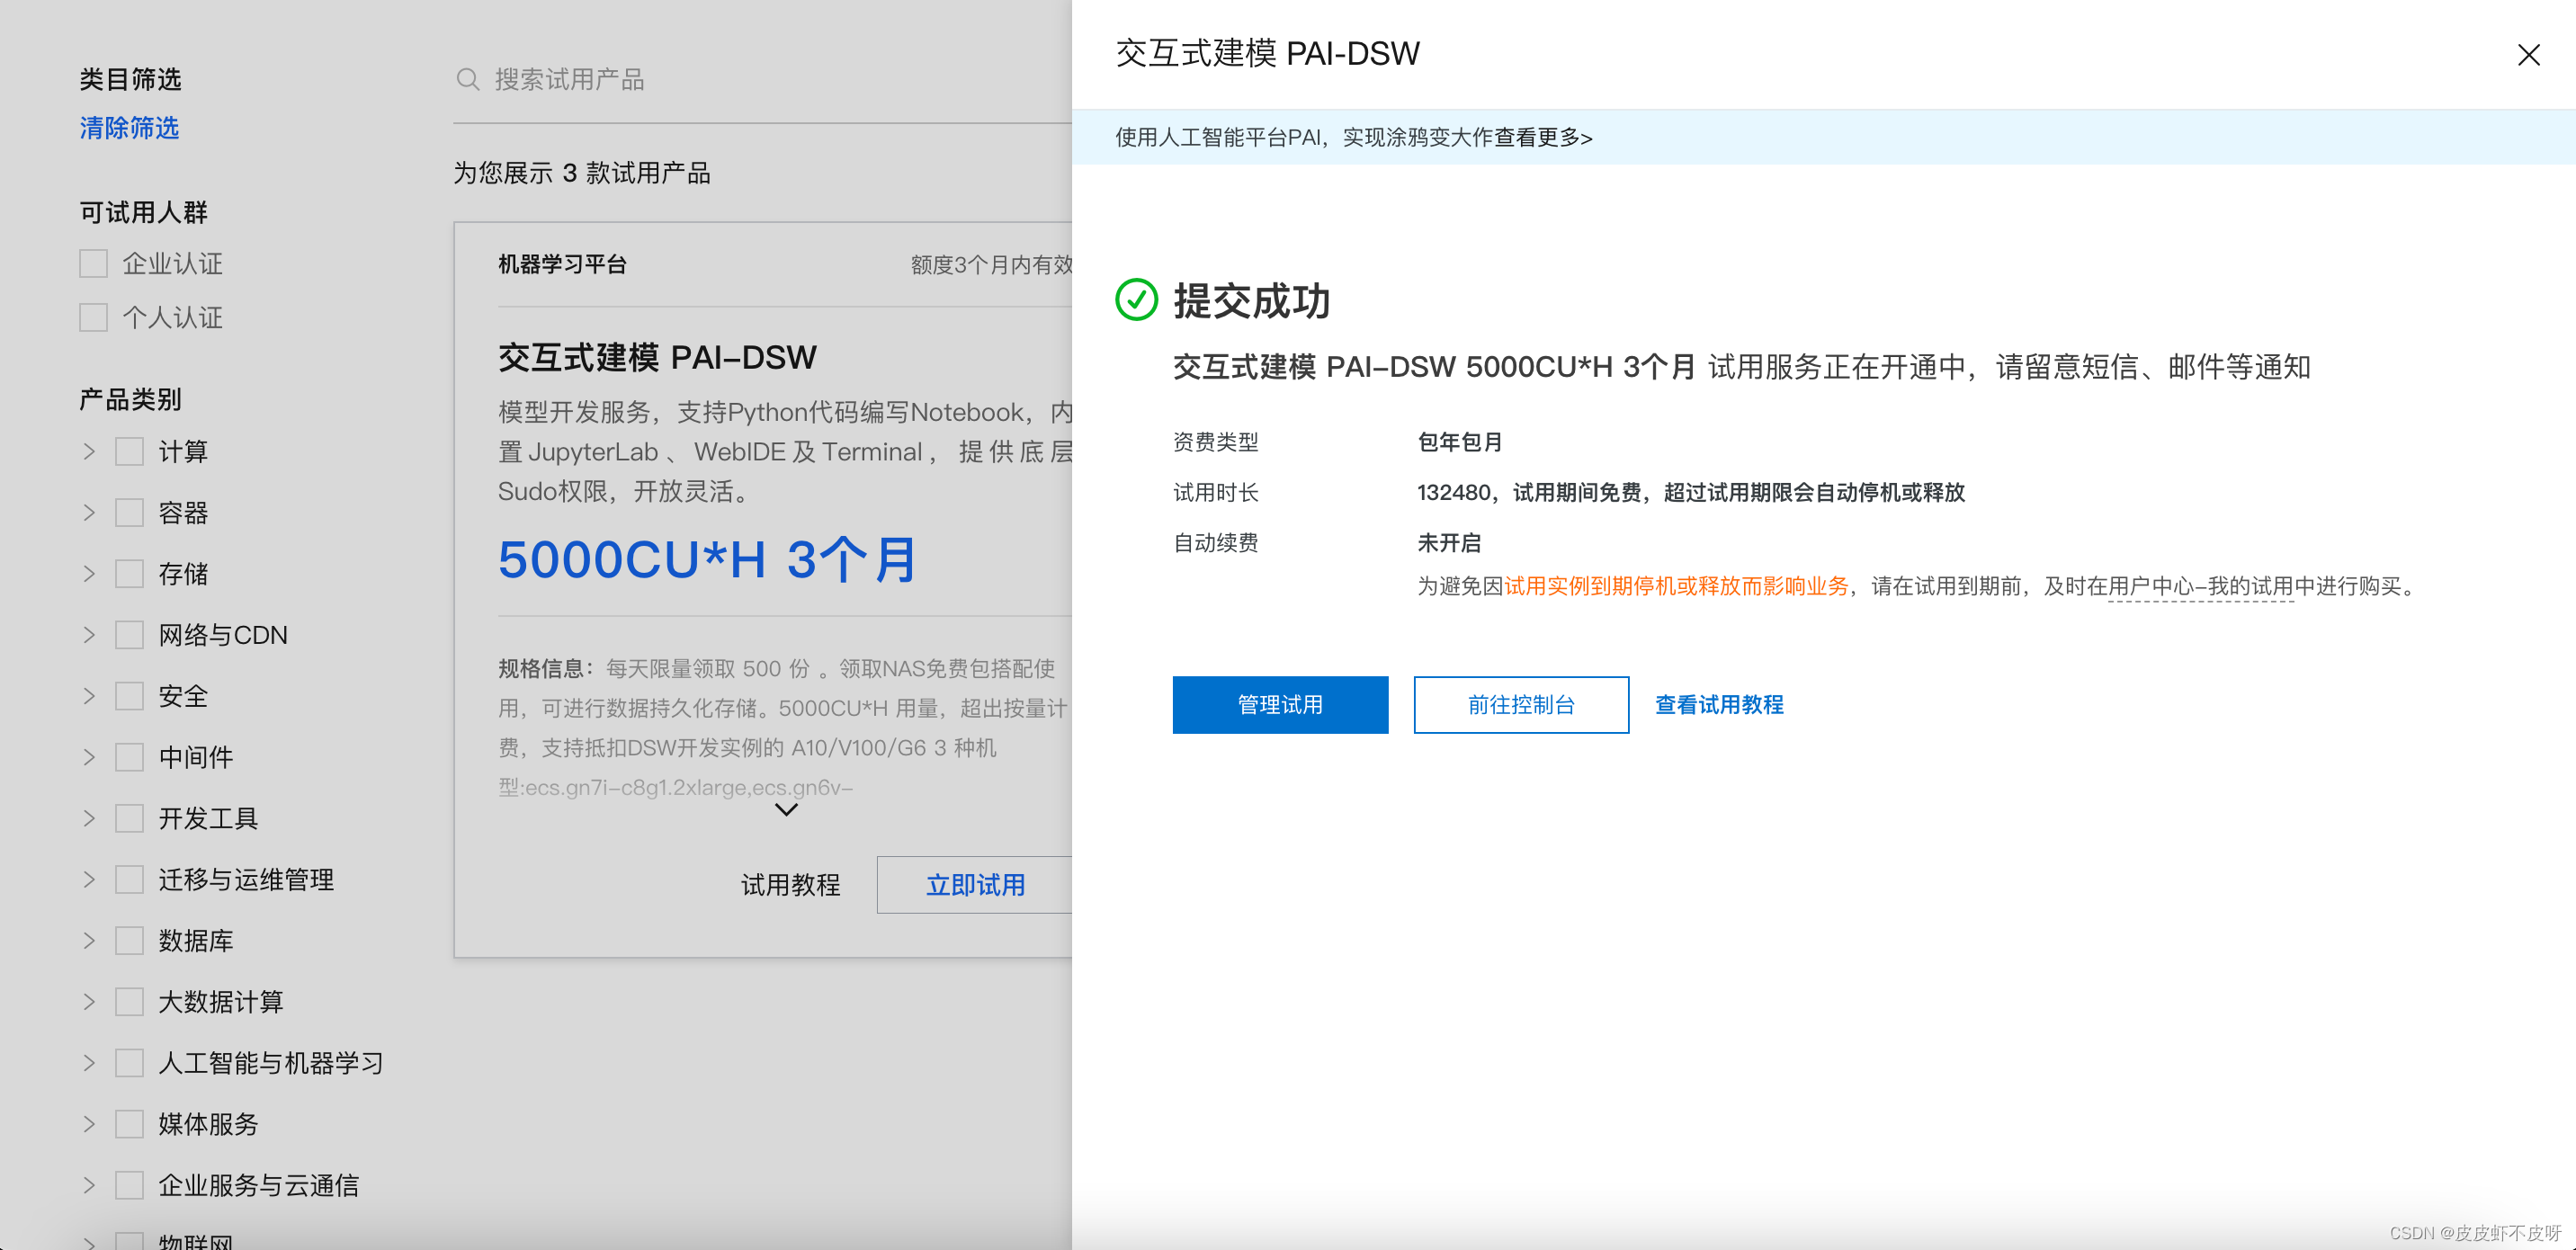Screen dimensions: 2576x1250
Task: Tick the 人工智能与机器学习 checkbox
Action: (129, 1063)
